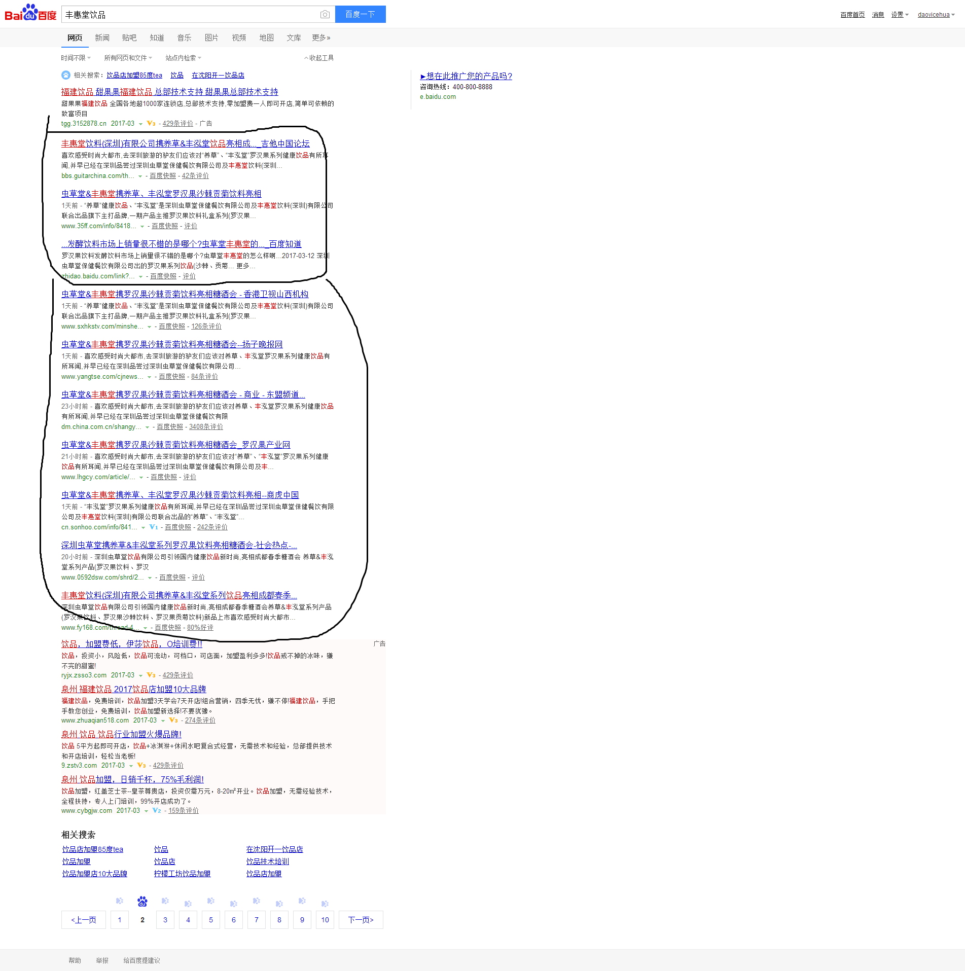Click the Baidu logo
965x971 pixels.
click(x=30, y=13)
